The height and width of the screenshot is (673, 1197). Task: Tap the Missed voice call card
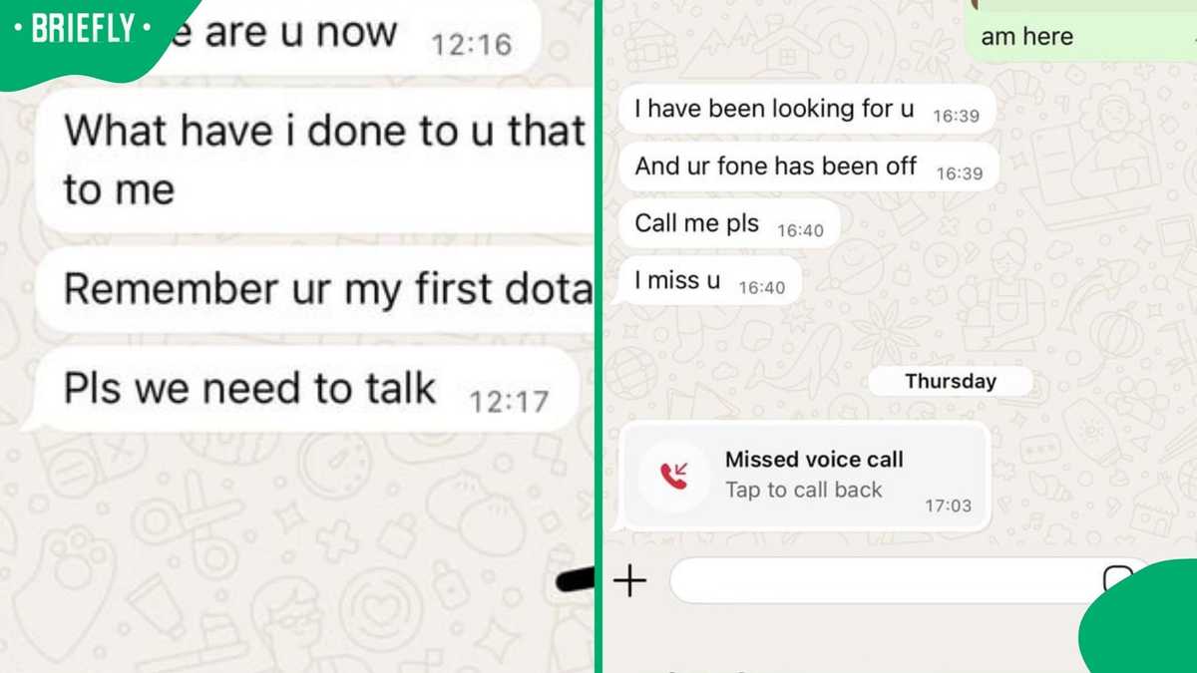coord(805,477)
